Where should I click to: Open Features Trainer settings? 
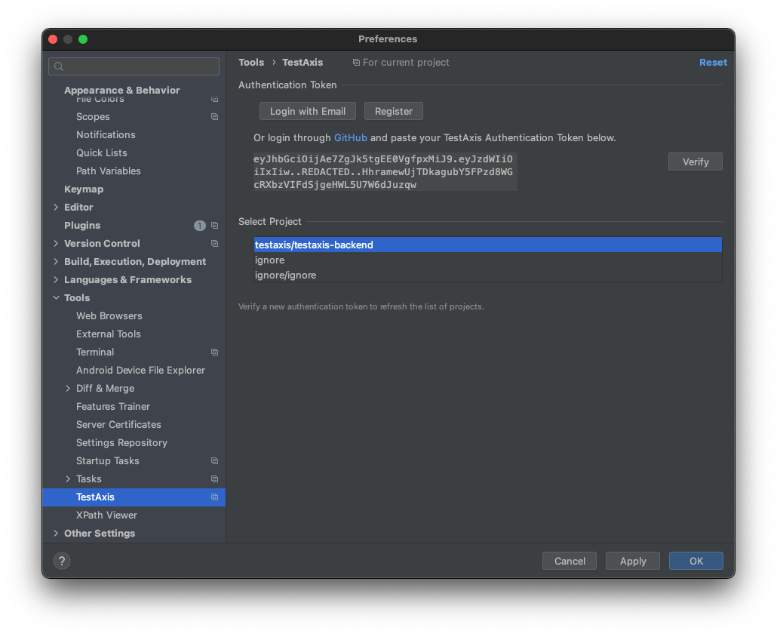113,407
